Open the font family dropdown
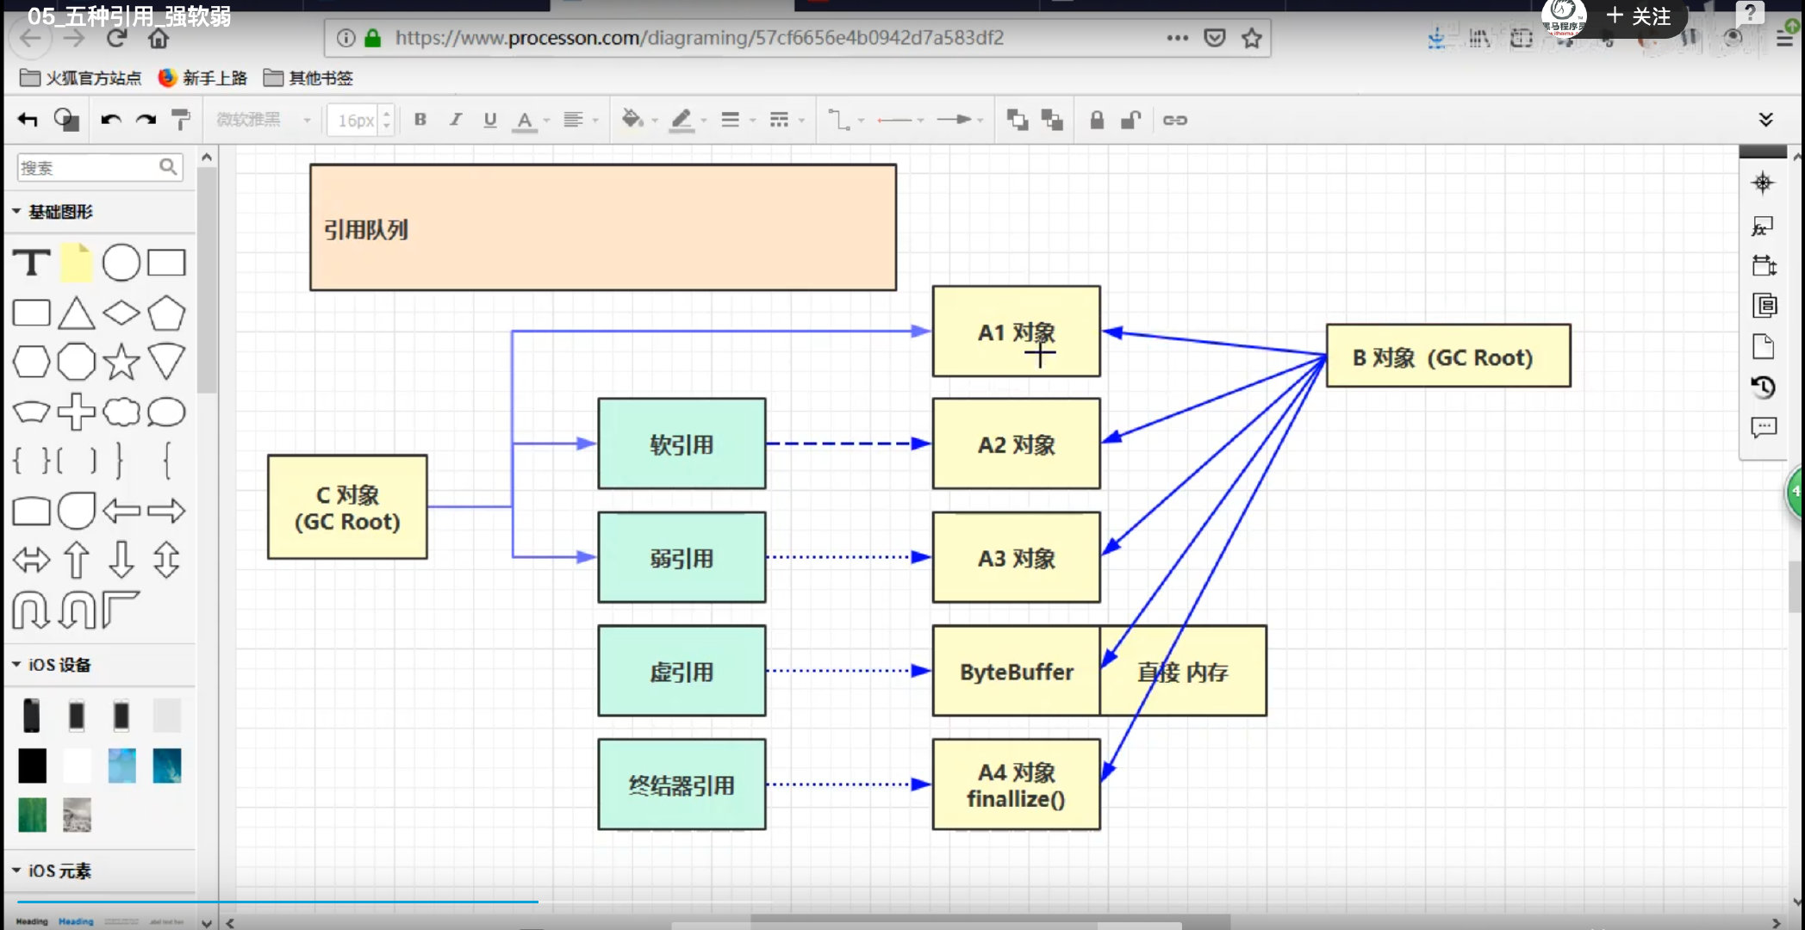Viewport: 1805px width, 930px height. tap(263, 120)
